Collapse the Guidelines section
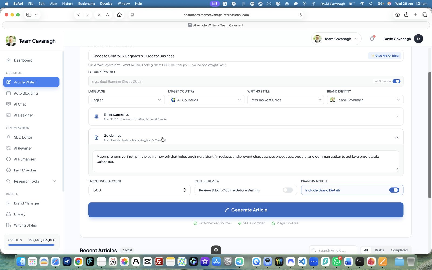432x270 pixels. pos(246,137)
